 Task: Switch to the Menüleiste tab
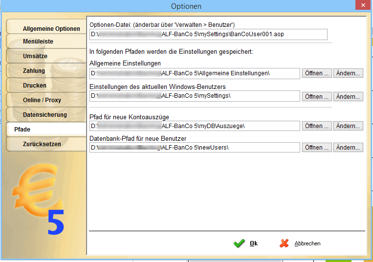(46, 42)
